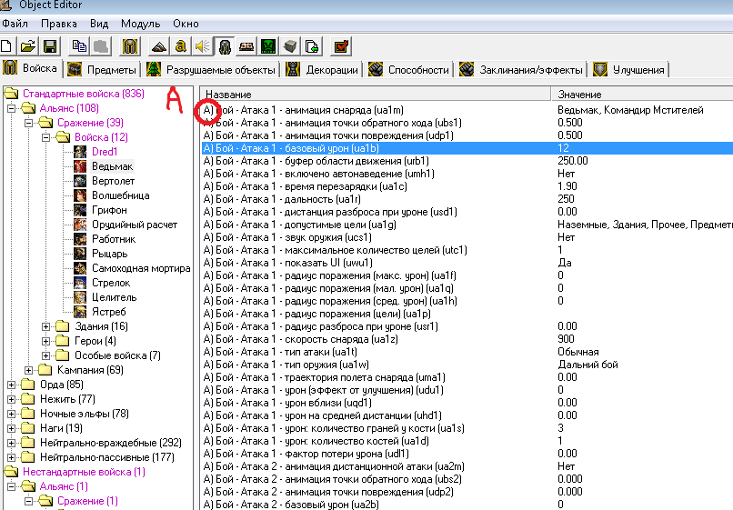Viewport: 733px width, 510px height.
Task: Open the AI Editor green face icon
Action: [268, 45]
